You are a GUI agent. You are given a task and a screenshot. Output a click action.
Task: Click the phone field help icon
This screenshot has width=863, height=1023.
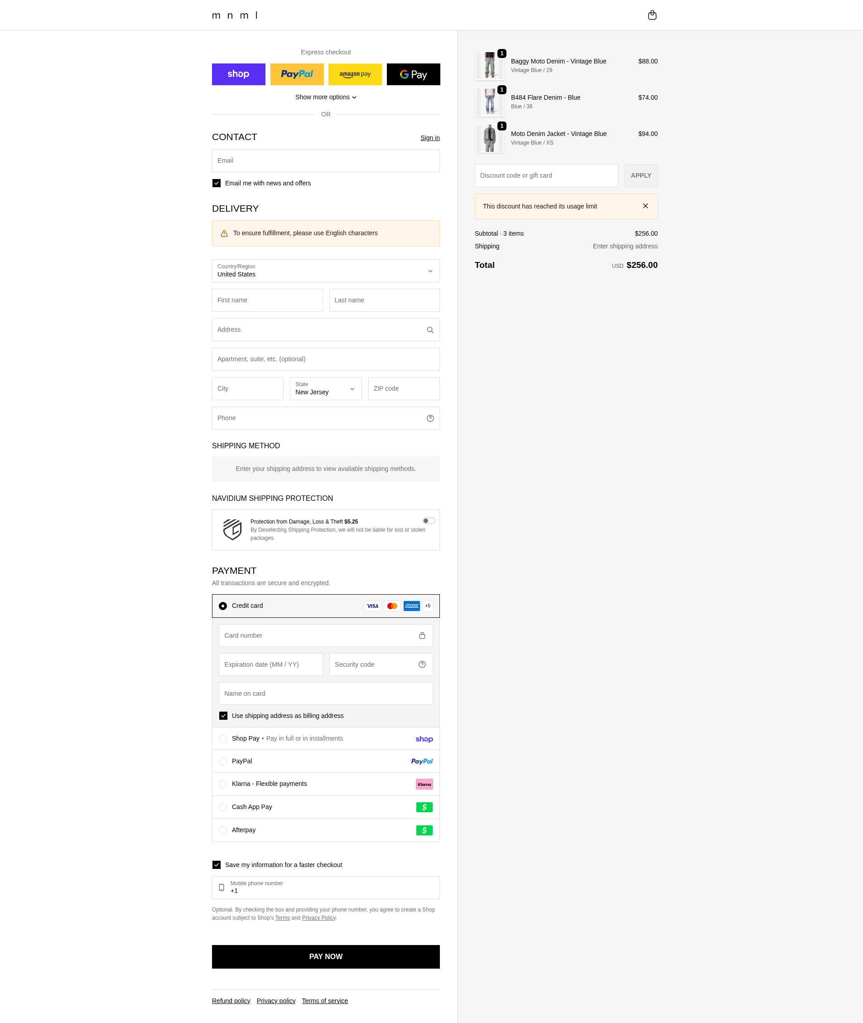(430, 418)
